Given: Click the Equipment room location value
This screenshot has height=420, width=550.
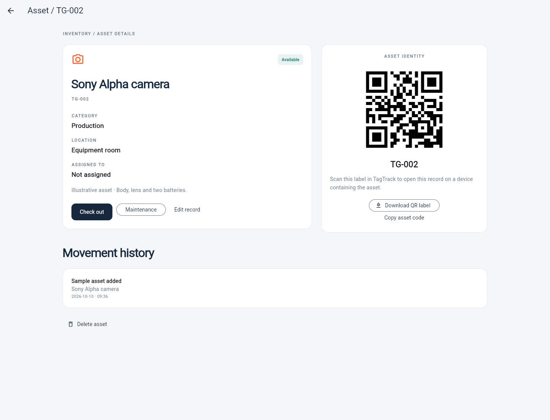Looking at the screenshot, I should [96, 150].
